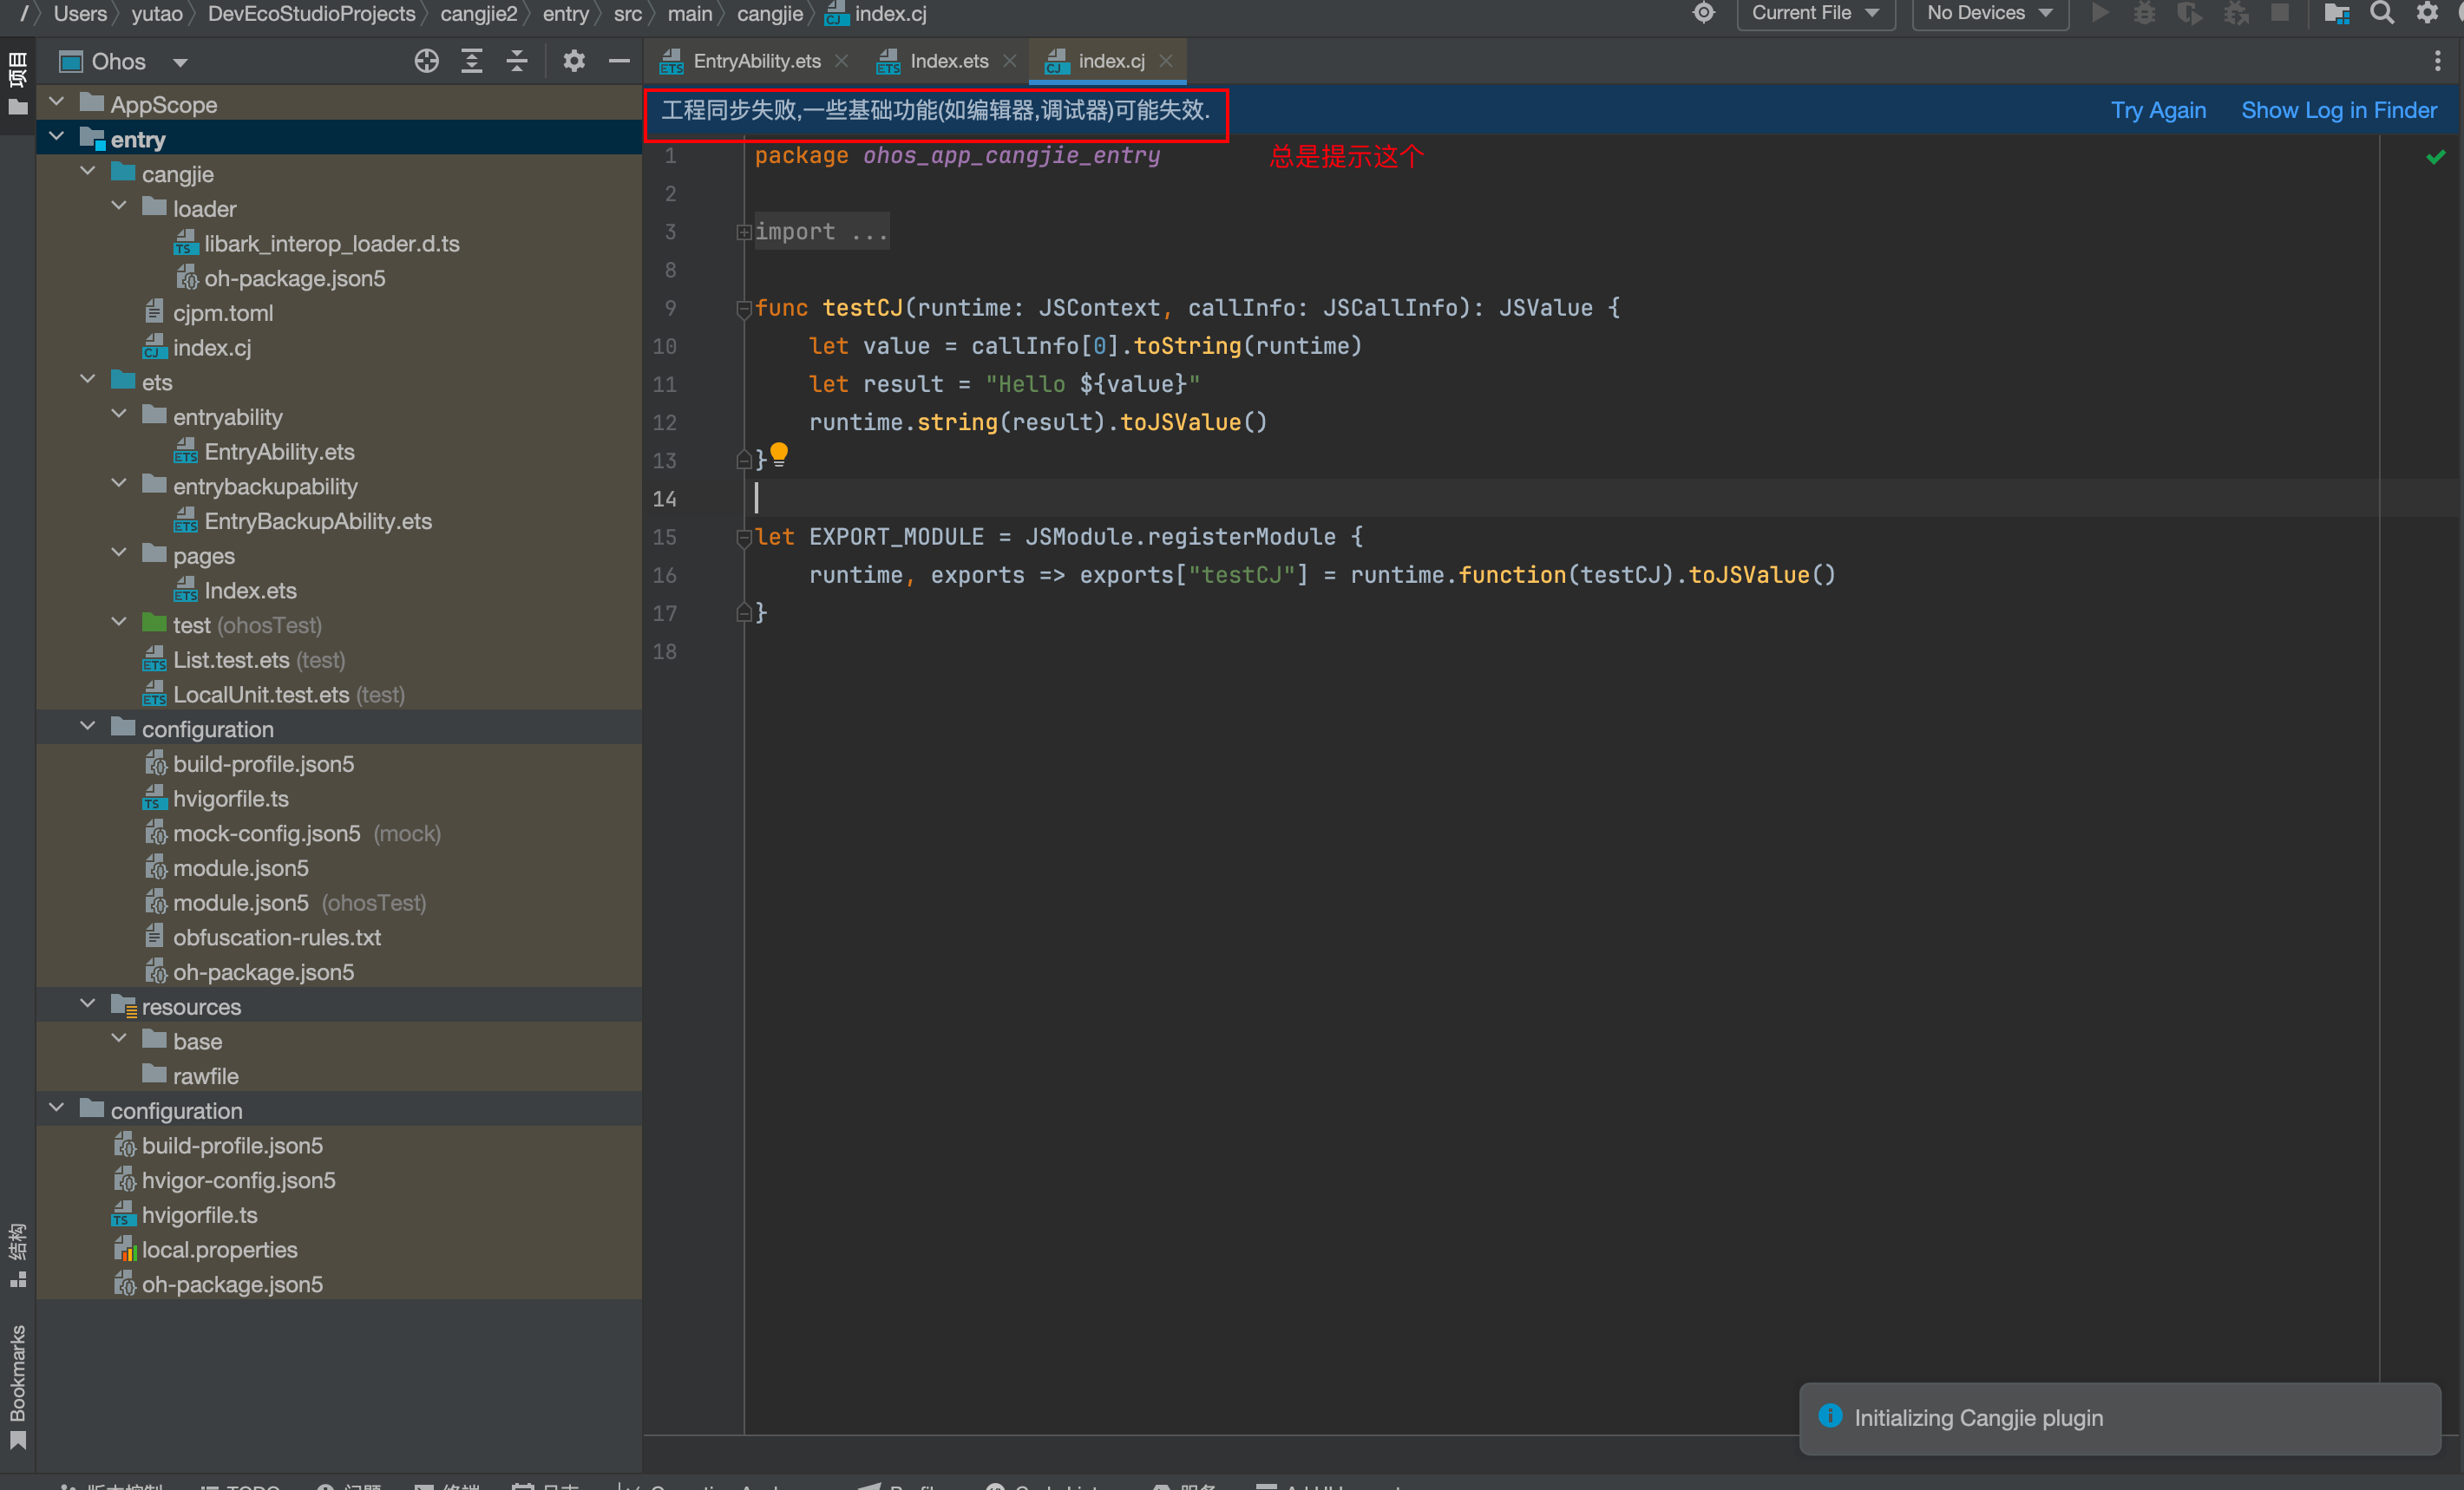2464x1490 pixels.
Task: Open LocalUnit.test.ets file
Action: [288, 695]
